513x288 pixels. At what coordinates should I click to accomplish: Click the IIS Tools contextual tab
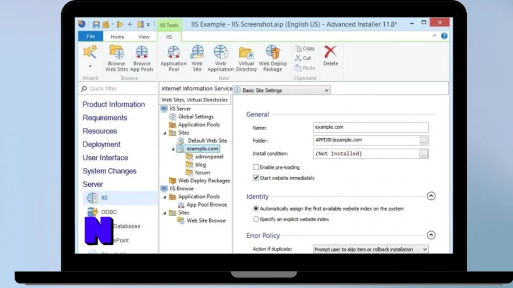point(169,25)
